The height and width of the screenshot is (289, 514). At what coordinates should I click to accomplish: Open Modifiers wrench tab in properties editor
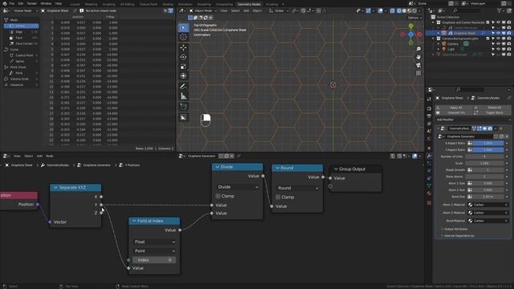tap(429, 156)
